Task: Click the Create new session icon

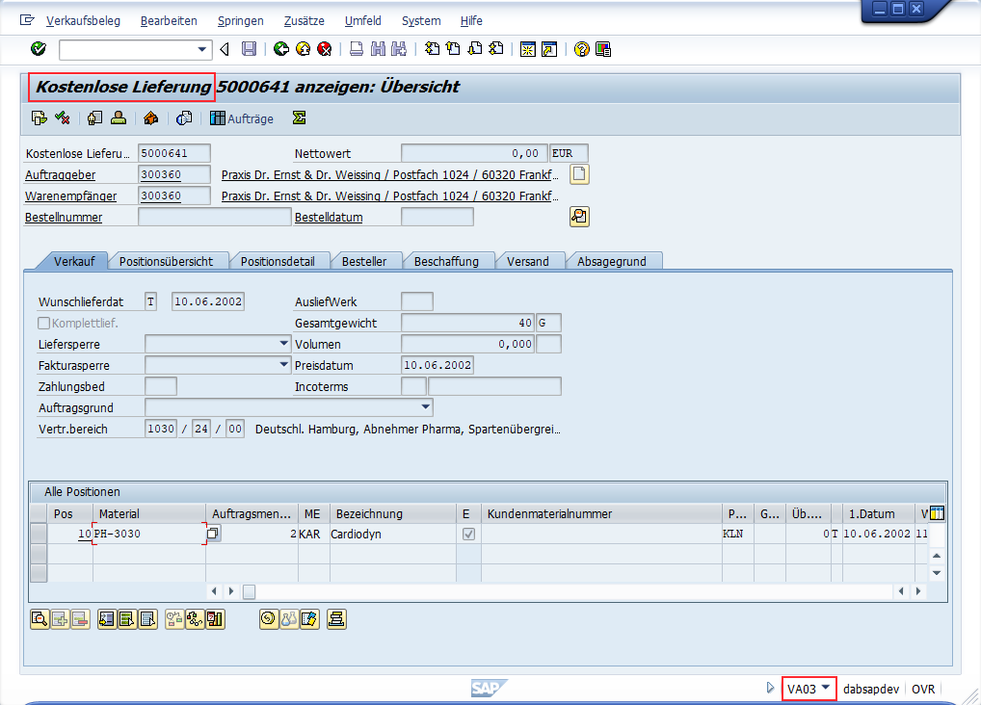Action: (528, 49)
